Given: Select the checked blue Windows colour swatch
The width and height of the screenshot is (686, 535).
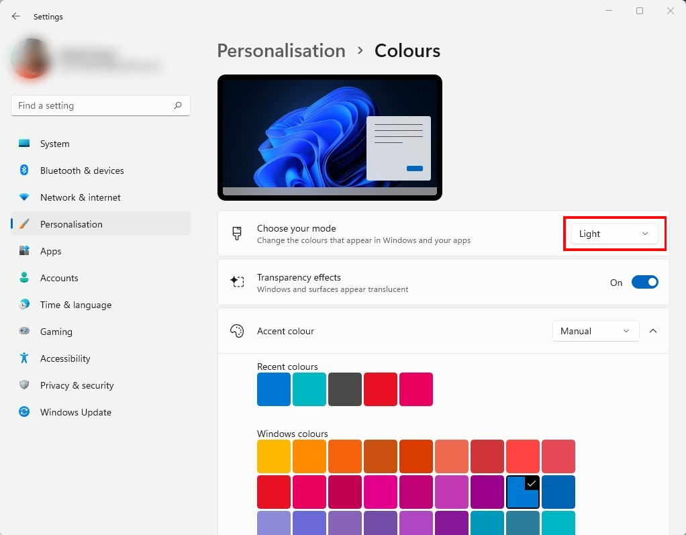Looking at the screenshot, I should pyautogui.click(x=523, y=492).
